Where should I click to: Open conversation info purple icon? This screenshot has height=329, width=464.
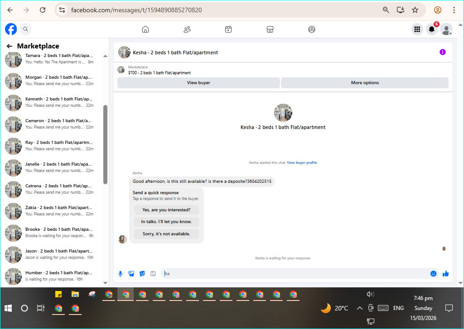(x=443, y=52)
